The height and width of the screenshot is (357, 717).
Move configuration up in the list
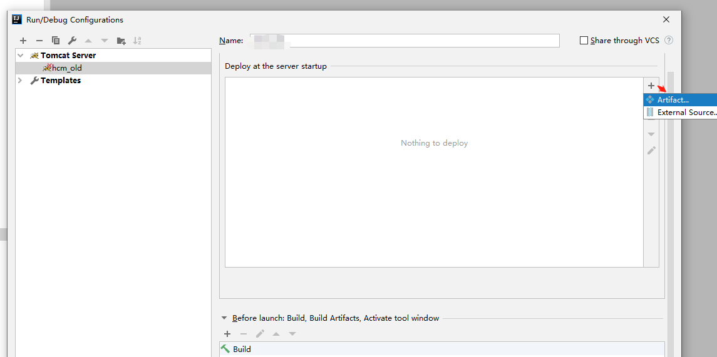88,41
